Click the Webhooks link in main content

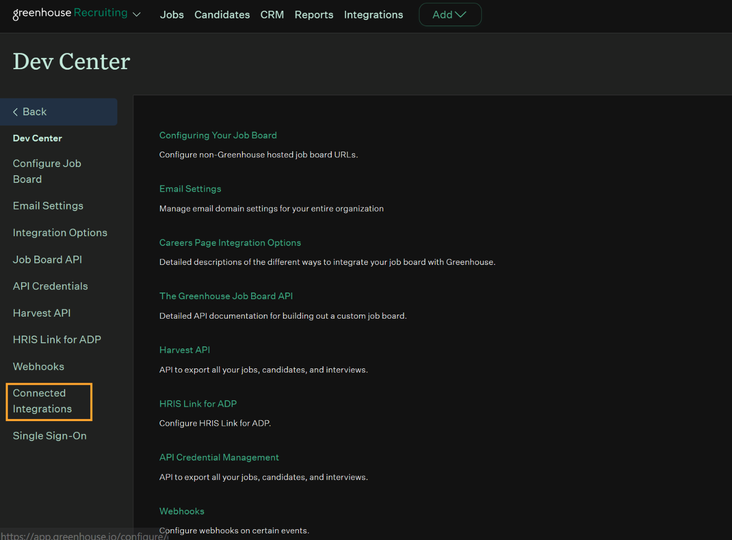(181, 511)
